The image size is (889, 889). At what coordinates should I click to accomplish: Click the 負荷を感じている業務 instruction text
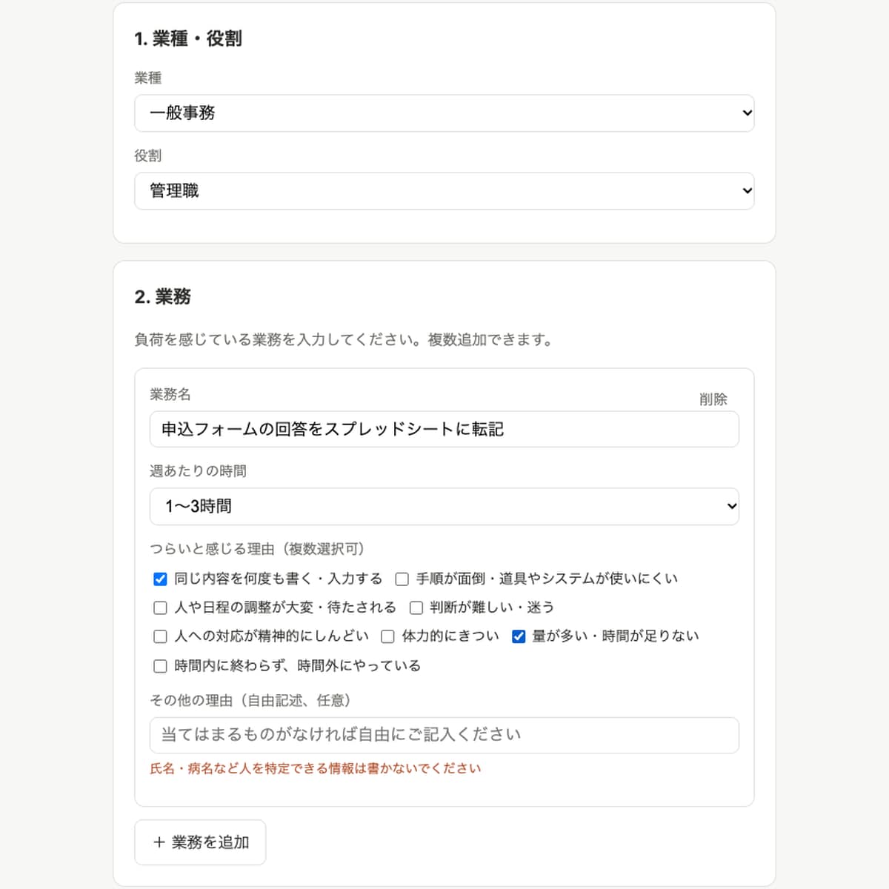tap(344, 340)
